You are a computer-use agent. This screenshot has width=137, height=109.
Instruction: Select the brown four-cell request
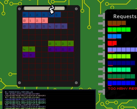pyautogui.click(x=117, y=23)
